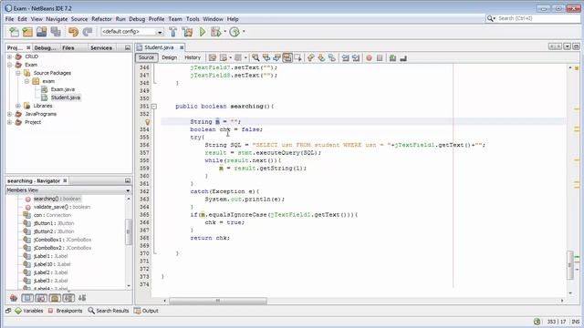Switch to Source view

(x=146, y=57)
